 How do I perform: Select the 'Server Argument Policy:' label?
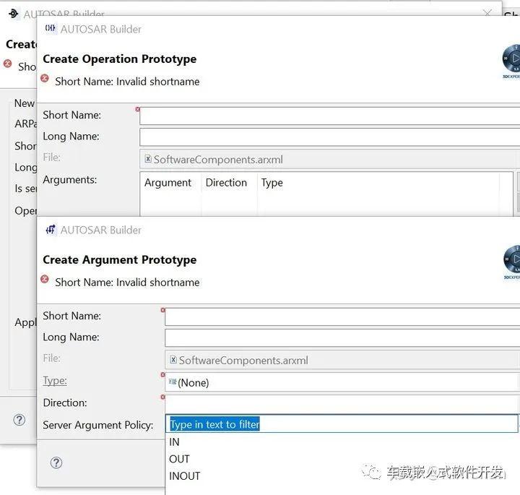point(97,425)
